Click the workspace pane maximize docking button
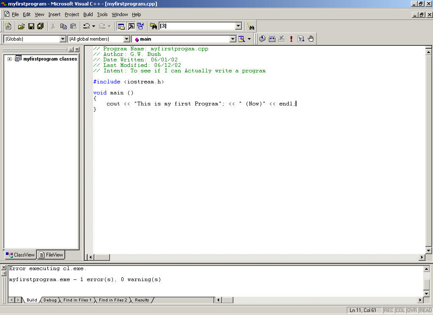The height and width of the screenshot is (315, 433). pos(71,50)
